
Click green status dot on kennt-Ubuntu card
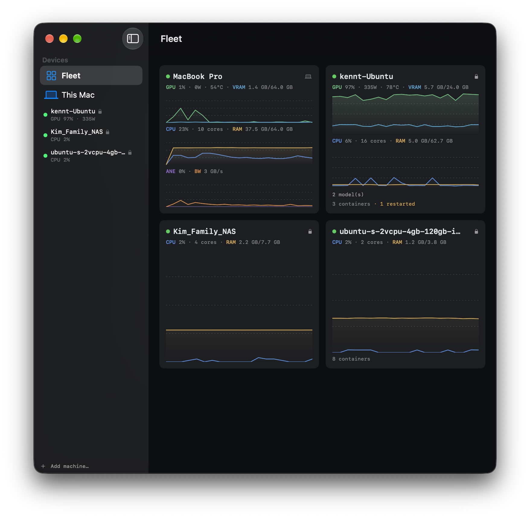[x=334, y=77]
